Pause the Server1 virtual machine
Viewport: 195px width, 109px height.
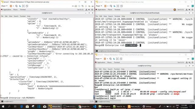pos(105,6)
